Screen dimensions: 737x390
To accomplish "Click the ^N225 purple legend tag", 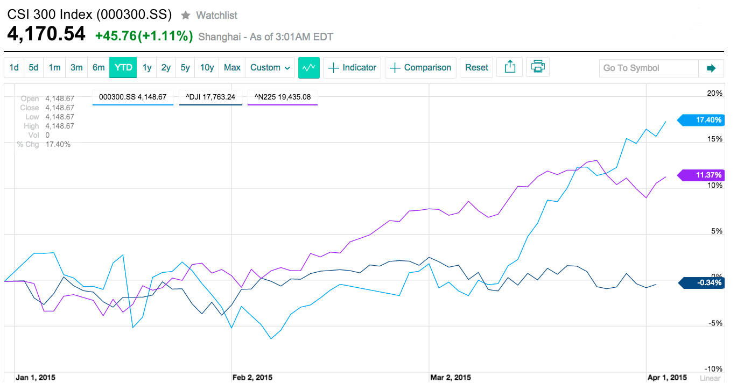I will coord(283,97).
